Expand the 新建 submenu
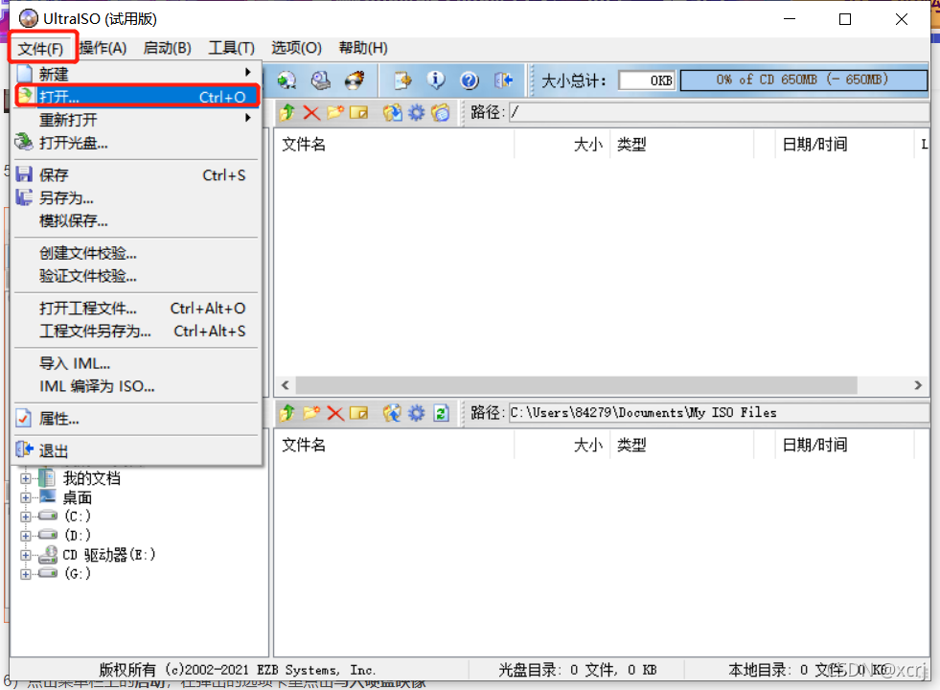Image resolution: width=940 pixels, height=690 pixels. (x=137, y=74)
